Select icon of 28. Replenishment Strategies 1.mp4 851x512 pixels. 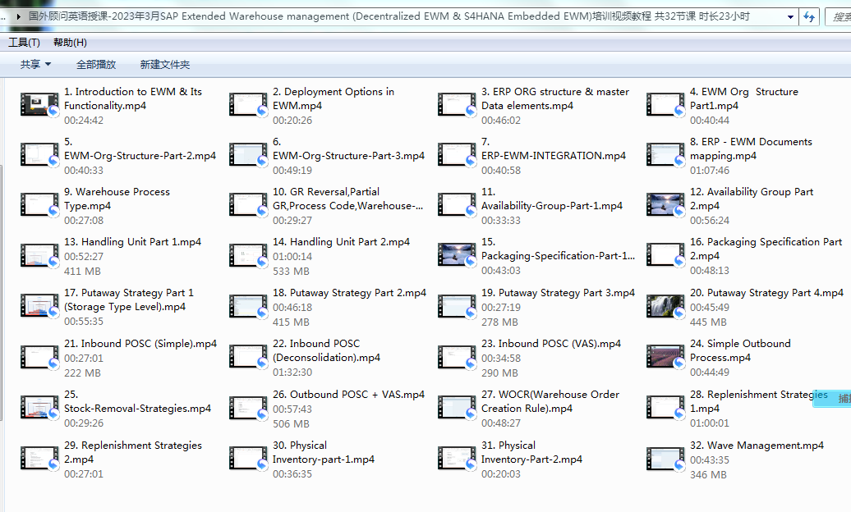(x=665, y=407)
